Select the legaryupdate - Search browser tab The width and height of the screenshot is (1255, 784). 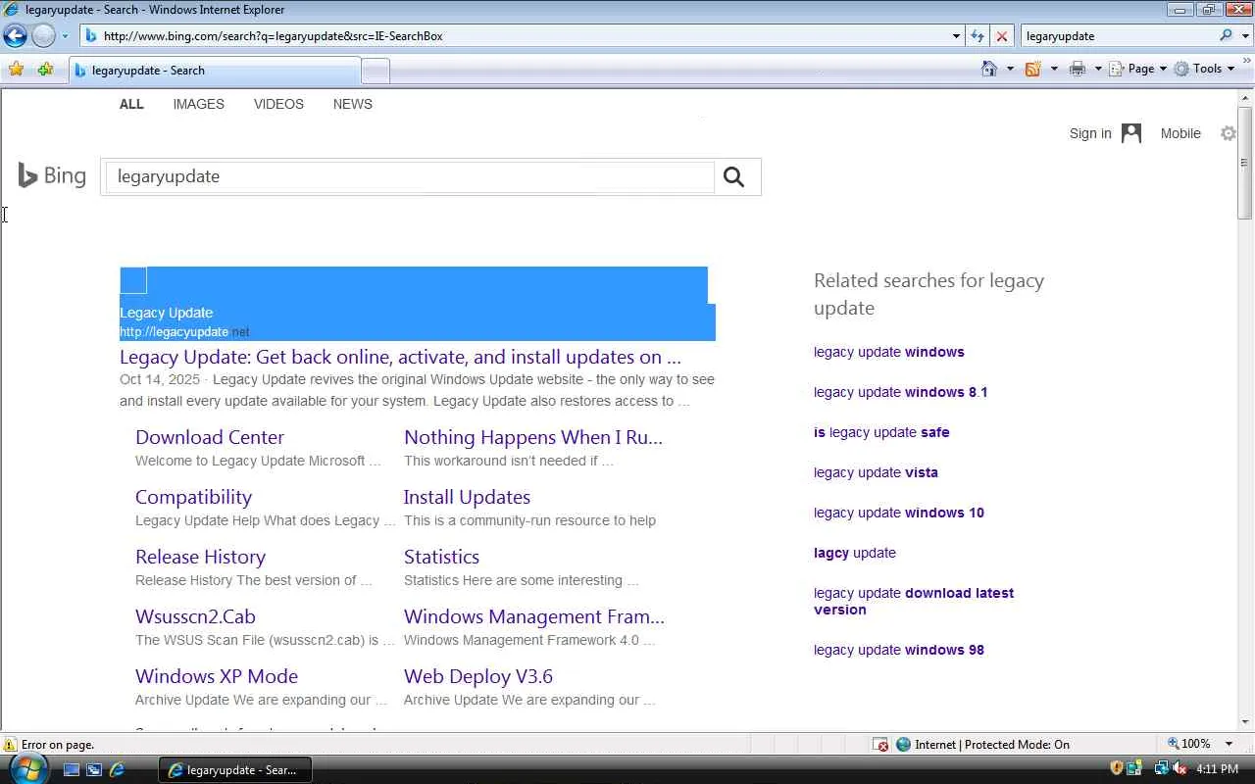pyautogui.click(x=215, y=71)
